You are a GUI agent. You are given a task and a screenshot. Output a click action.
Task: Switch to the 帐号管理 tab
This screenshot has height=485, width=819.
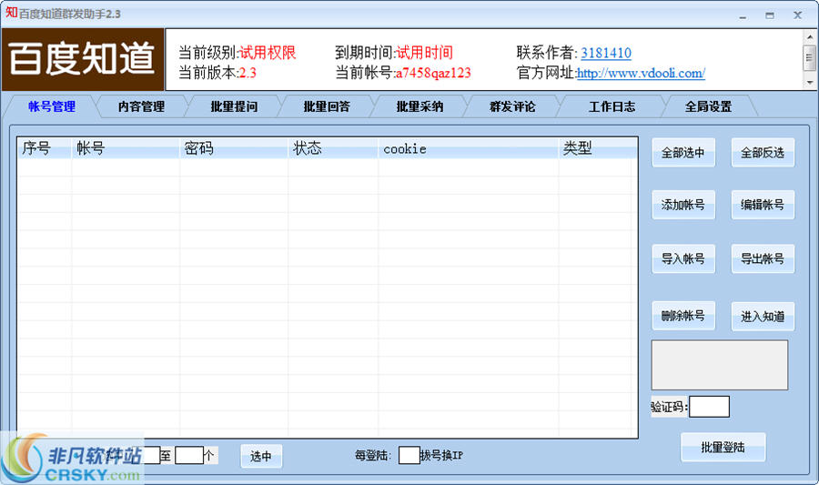[x=51, y=106]
